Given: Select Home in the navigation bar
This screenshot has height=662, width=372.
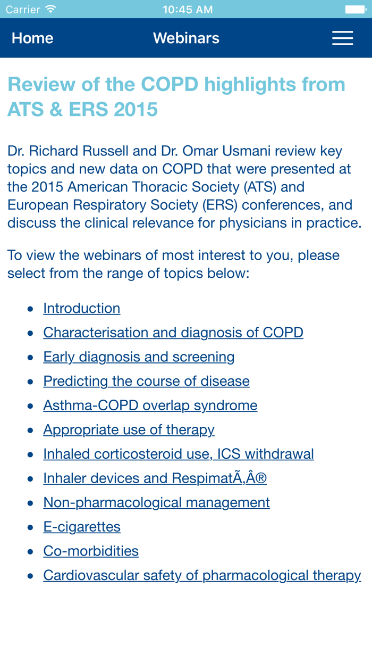Looking at the screenshot, I should click(32, 38).
